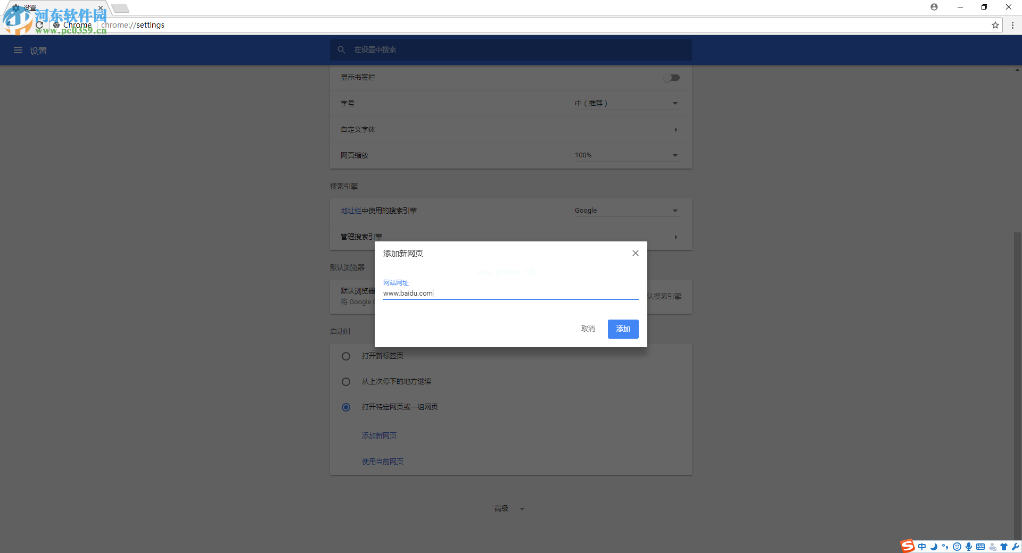Select the 打开新标签页 radio button
Screen dimensions: 1022x553
click(346, 356)
